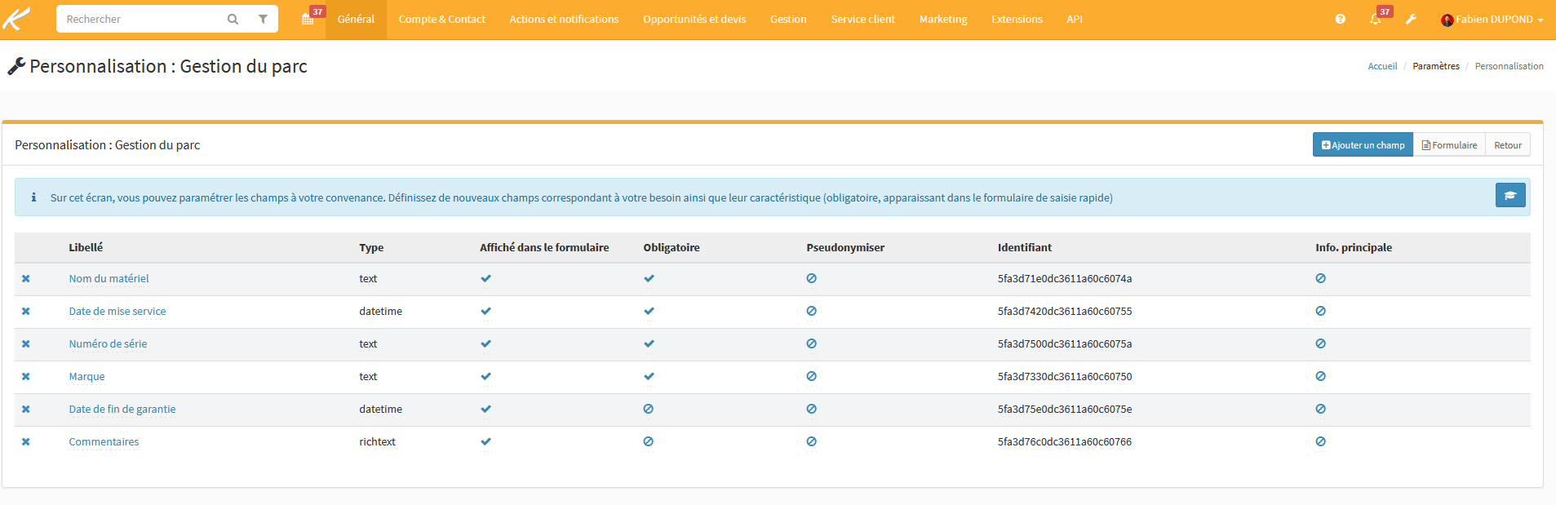
Task: Toggle Pseudonymiser for Commentaires
Action: point(811,441)
